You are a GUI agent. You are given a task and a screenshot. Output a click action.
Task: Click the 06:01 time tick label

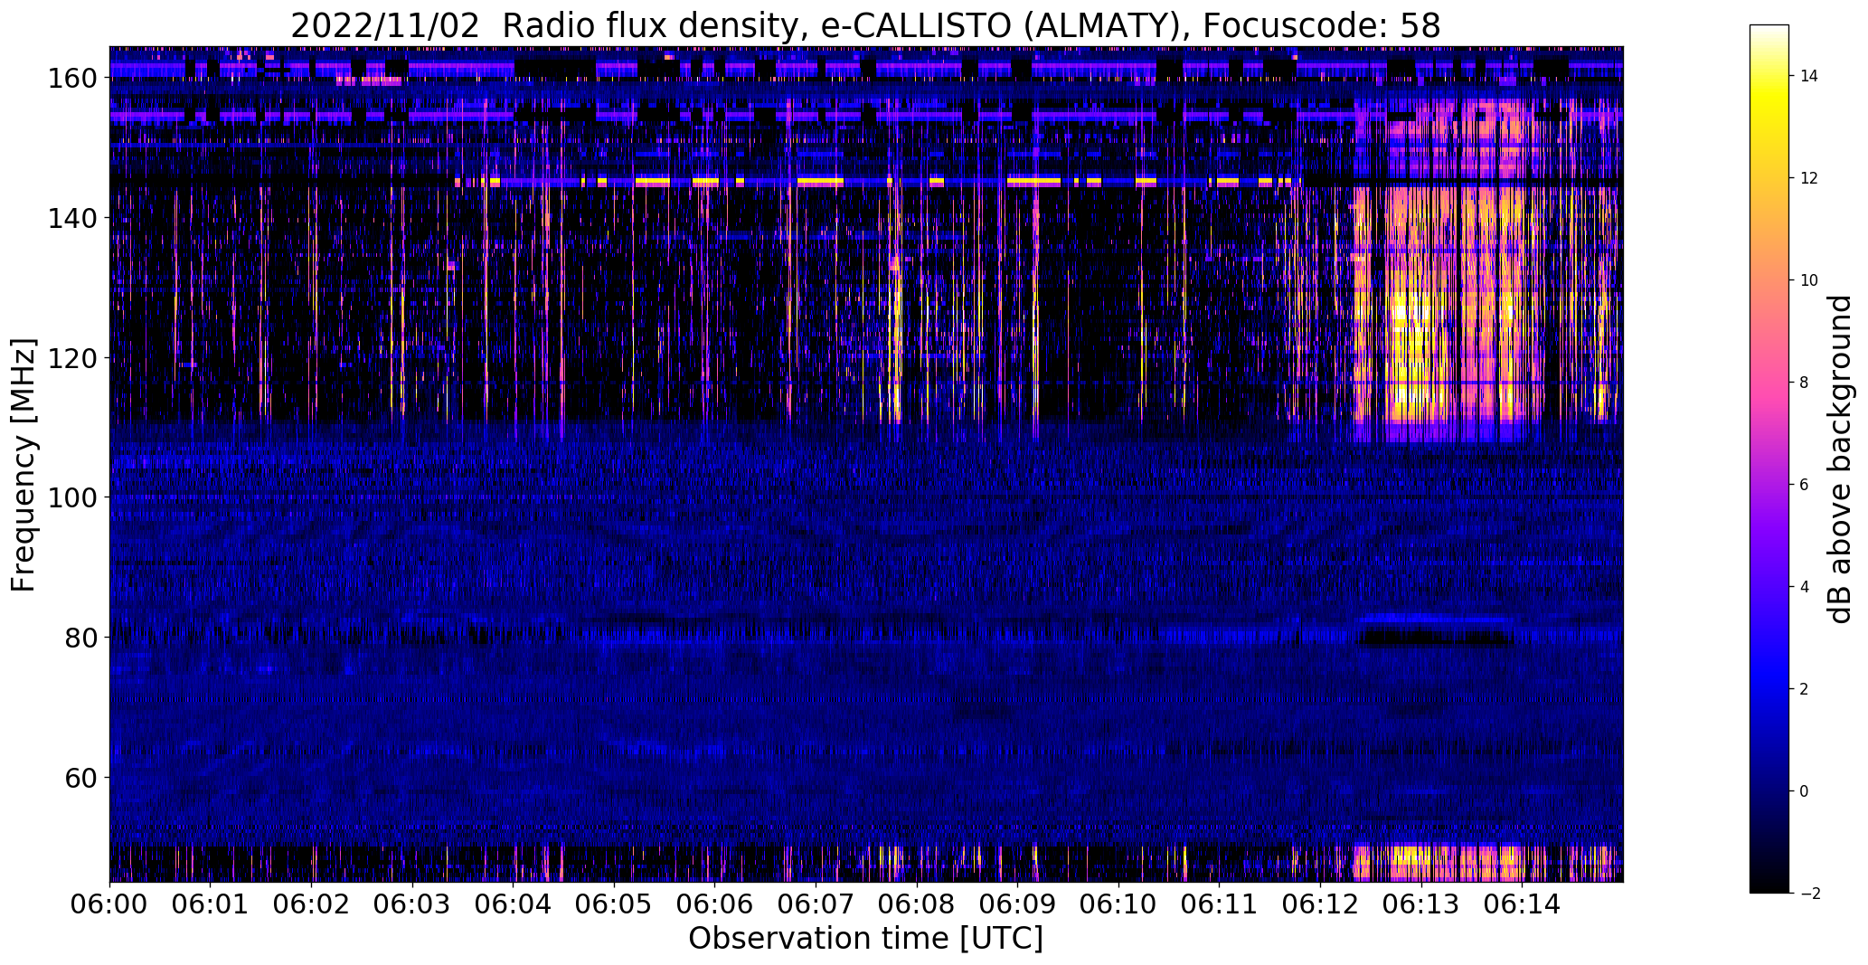pos(211,904)
